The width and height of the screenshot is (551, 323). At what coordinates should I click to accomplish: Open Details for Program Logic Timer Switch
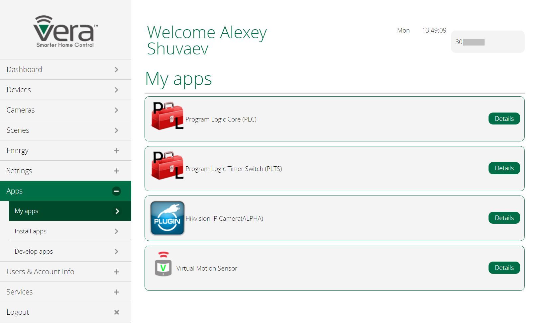504,168
